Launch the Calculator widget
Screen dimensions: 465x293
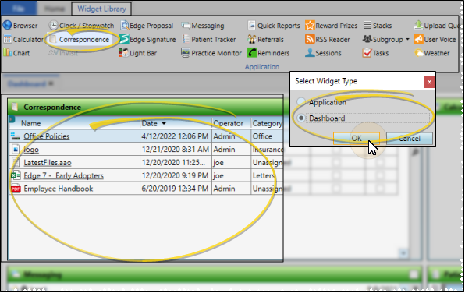tap(23, 40)
